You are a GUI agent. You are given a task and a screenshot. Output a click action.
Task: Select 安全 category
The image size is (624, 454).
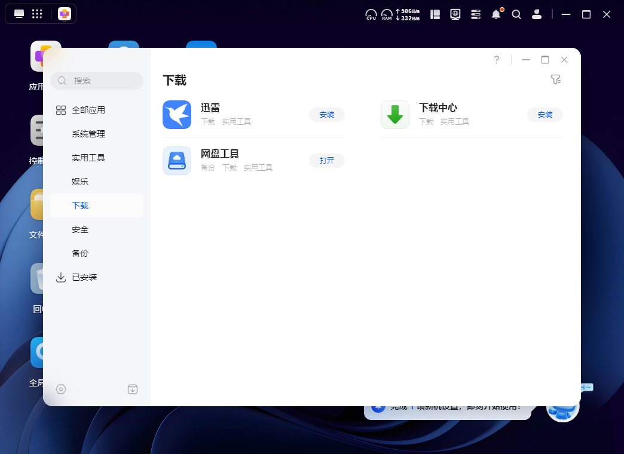tap(97, 229)
